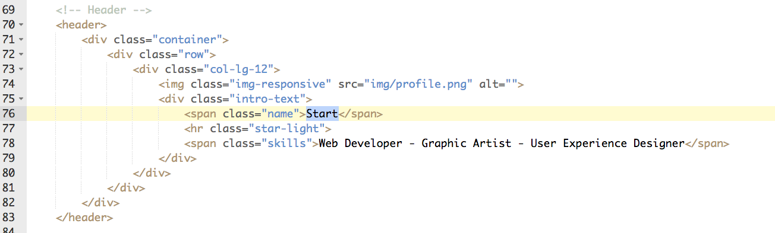Place cursor in the Header comment
775x233 pixels.
click(x=104, y=10)
